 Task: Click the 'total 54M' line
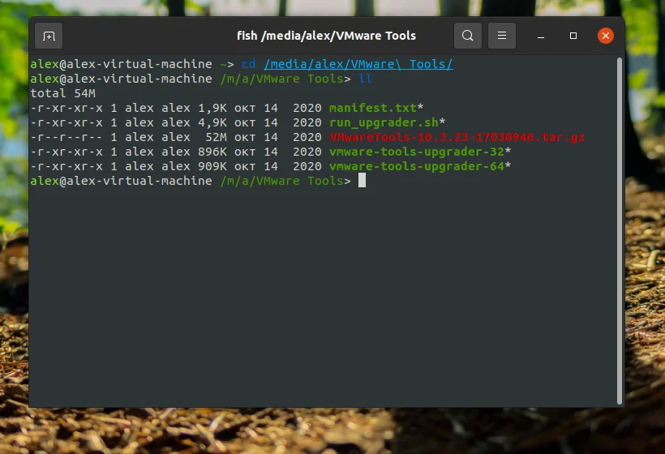(62, 93)
